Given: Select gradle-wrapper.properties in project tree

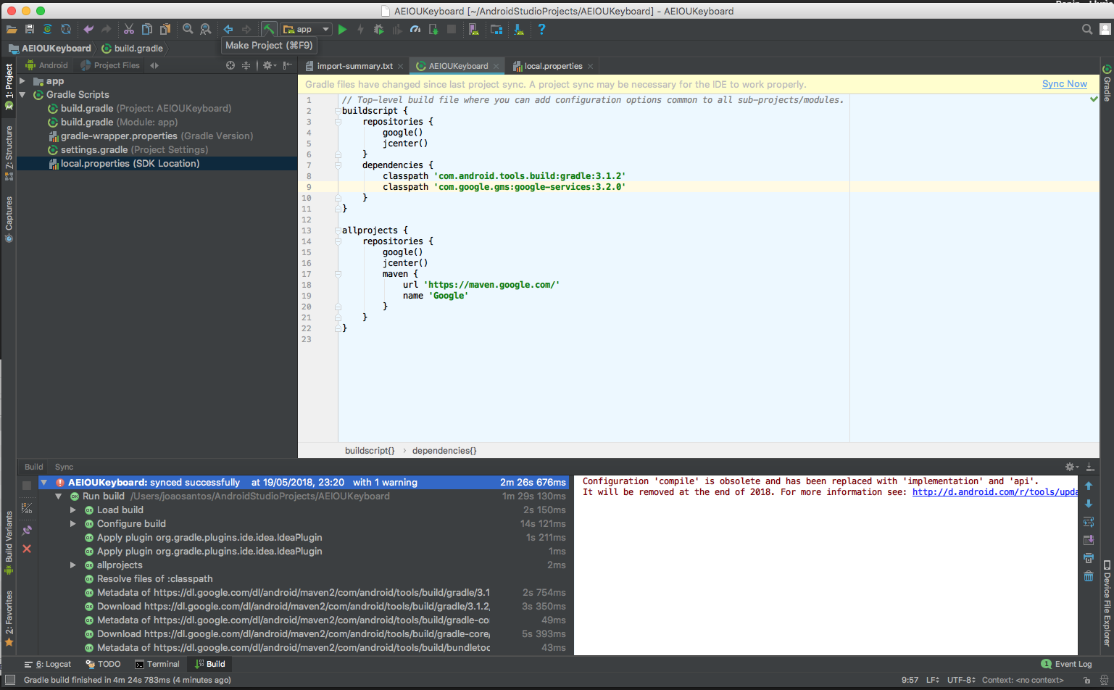Looking at the screenshot, I should pyautogui.click(x=119, y=136).
